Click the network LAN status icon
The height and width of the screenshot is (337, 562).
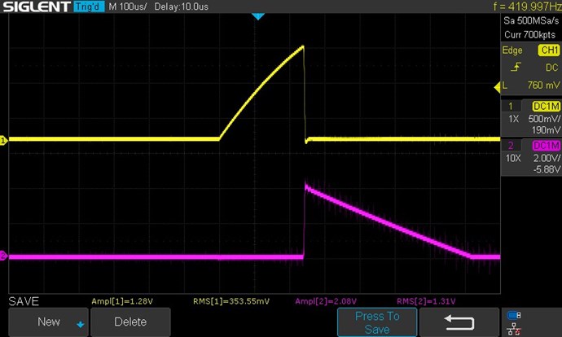514,328
